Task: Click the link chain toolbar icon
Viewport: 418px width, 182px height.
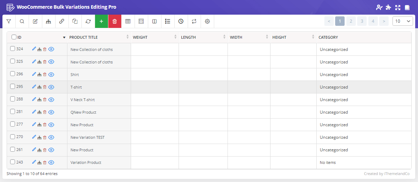Action: click(62, 21)
